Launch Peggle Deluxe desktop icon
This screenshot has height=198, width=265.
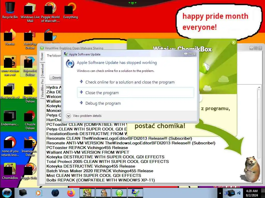[29, 171]
